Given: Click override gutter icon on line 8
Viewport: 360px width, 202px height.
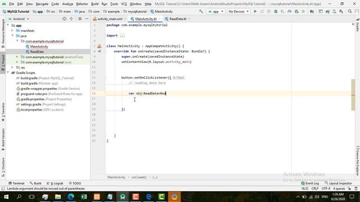Looking at the screenshot, I should pyautogui.click(x=100, y=51).
